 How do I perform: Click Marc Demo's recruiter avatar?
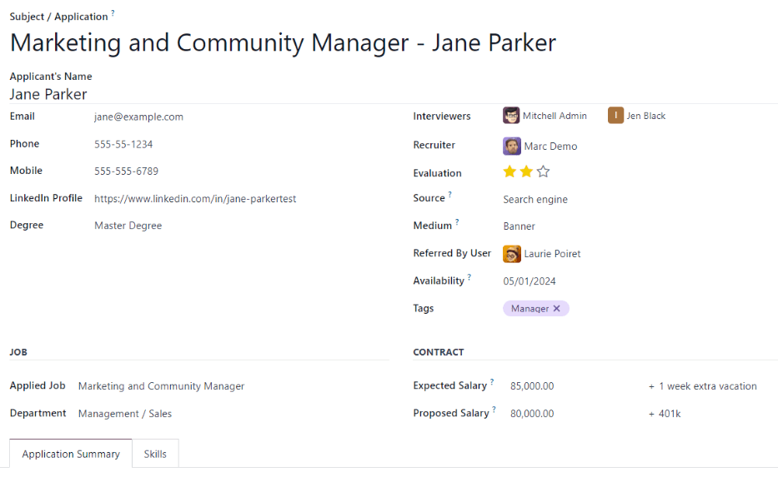tap(512, 147)
